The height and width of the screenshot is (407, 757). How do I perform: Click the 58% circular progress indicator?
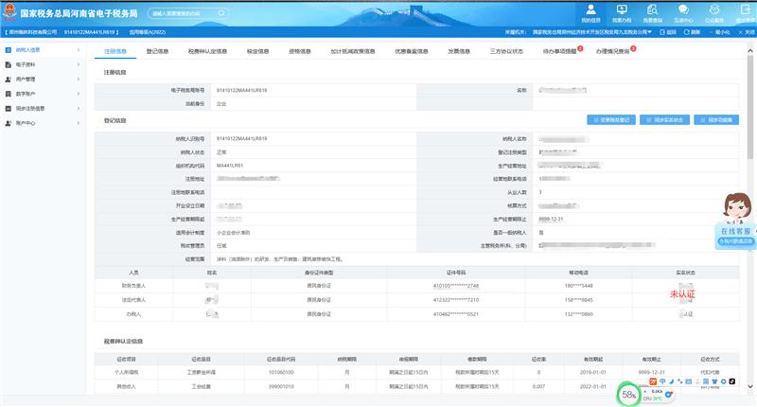628,393
